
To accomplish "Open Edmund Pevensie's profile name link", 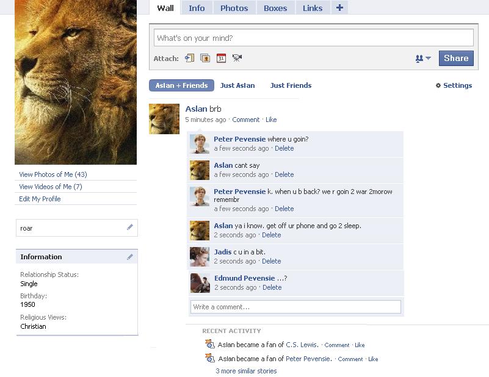I will pos(244,278).
